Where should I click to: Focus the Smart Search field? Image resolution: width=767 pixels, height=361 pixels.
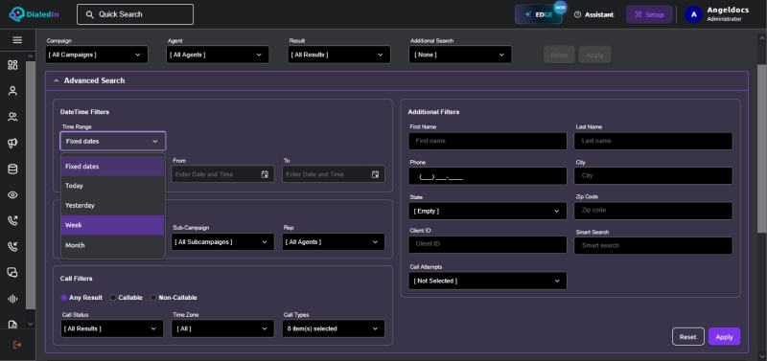click(x=653, y=246)
